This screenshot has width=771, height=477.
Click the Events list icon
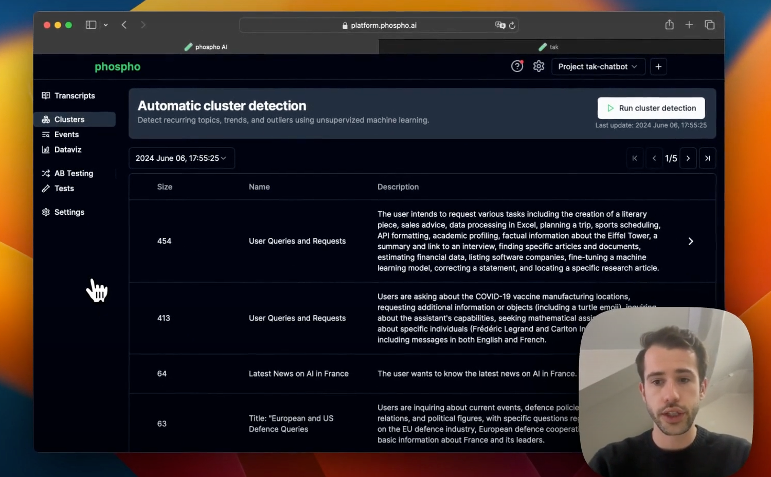click(x=46, y=135)
